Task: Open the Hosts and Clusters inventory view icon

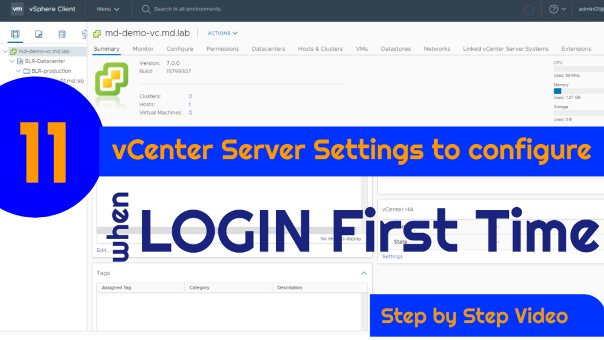Action: (15, 34)
